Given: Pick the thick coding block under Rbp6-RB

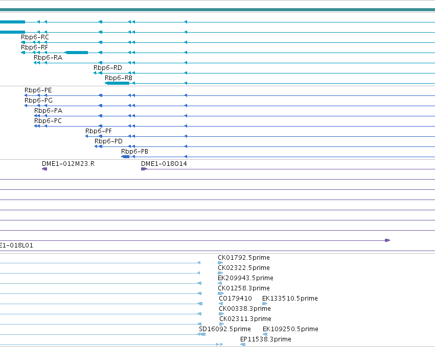Looking at the screenshot, I should [117, 83].
